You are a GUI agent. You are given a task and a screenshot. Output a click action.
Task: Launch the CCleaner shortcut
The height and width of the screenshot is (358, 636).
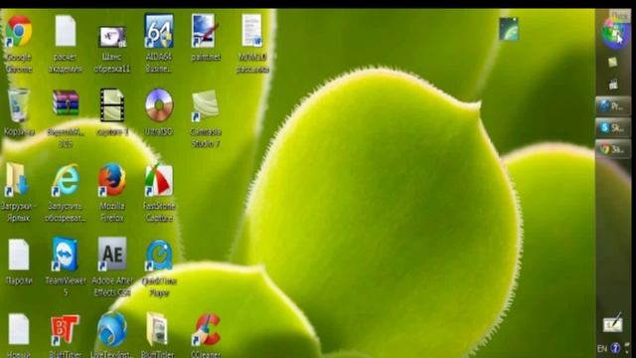coord(207,329)
